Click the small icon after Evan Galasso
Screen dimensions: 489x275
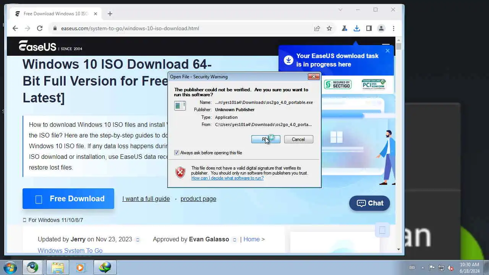pos(235,240)
